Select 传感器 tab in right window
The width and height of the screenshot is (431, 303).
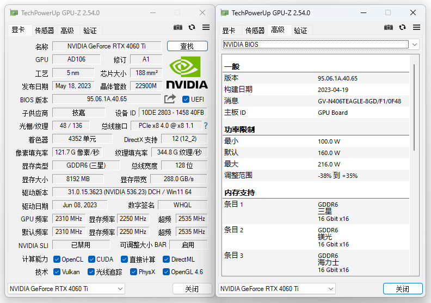click(255, 30)
